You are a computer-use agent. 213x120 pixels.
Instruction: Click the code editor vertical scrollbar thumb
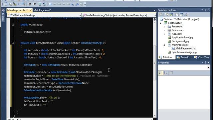coord(155,63)
